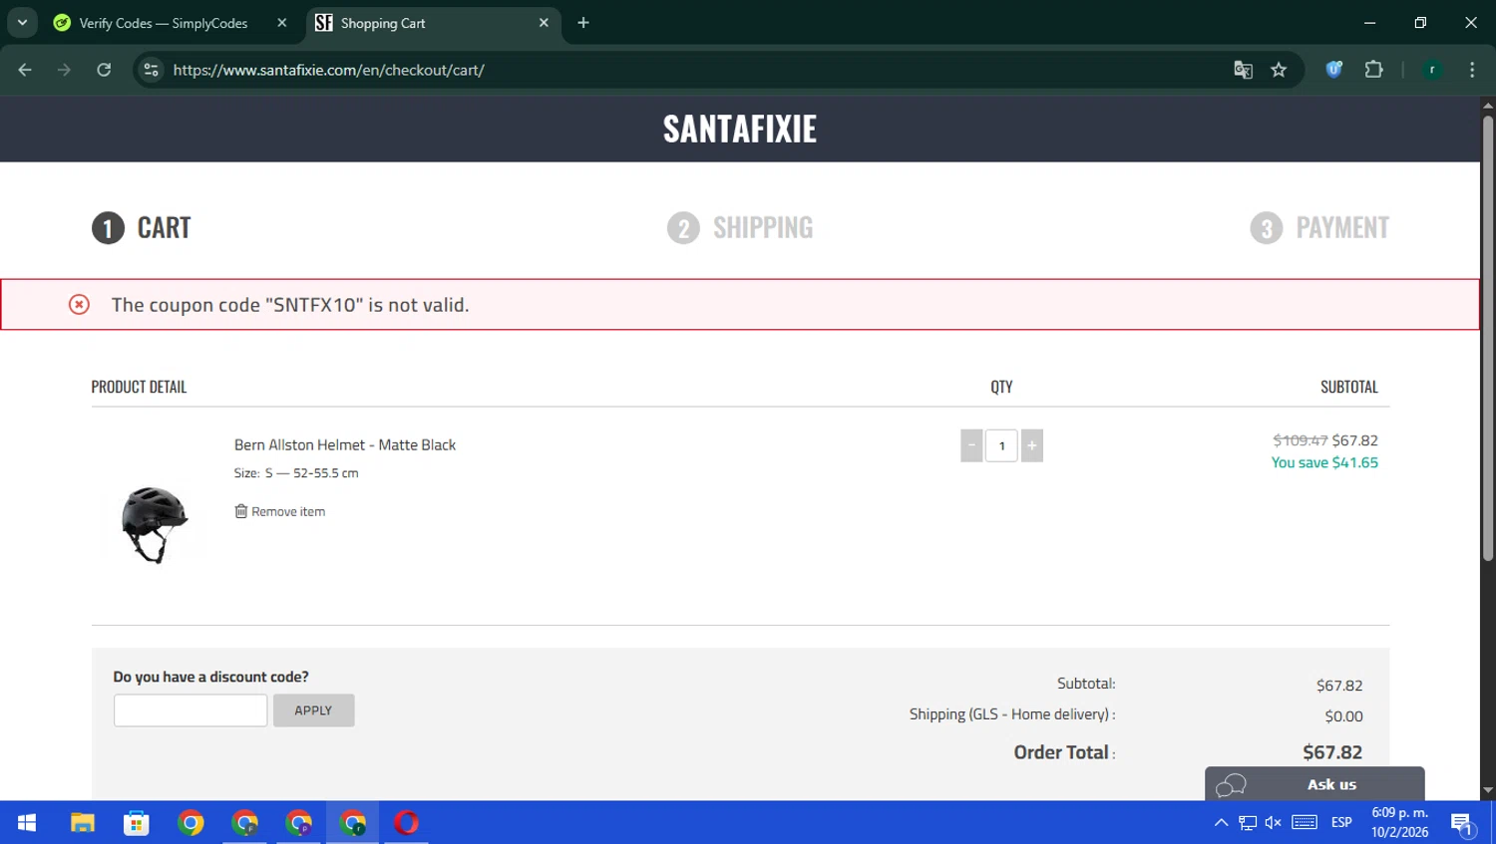This screenshot has height=844, width=1496.
Task: Click Remove item link
Action: click(x=280, y=511)
